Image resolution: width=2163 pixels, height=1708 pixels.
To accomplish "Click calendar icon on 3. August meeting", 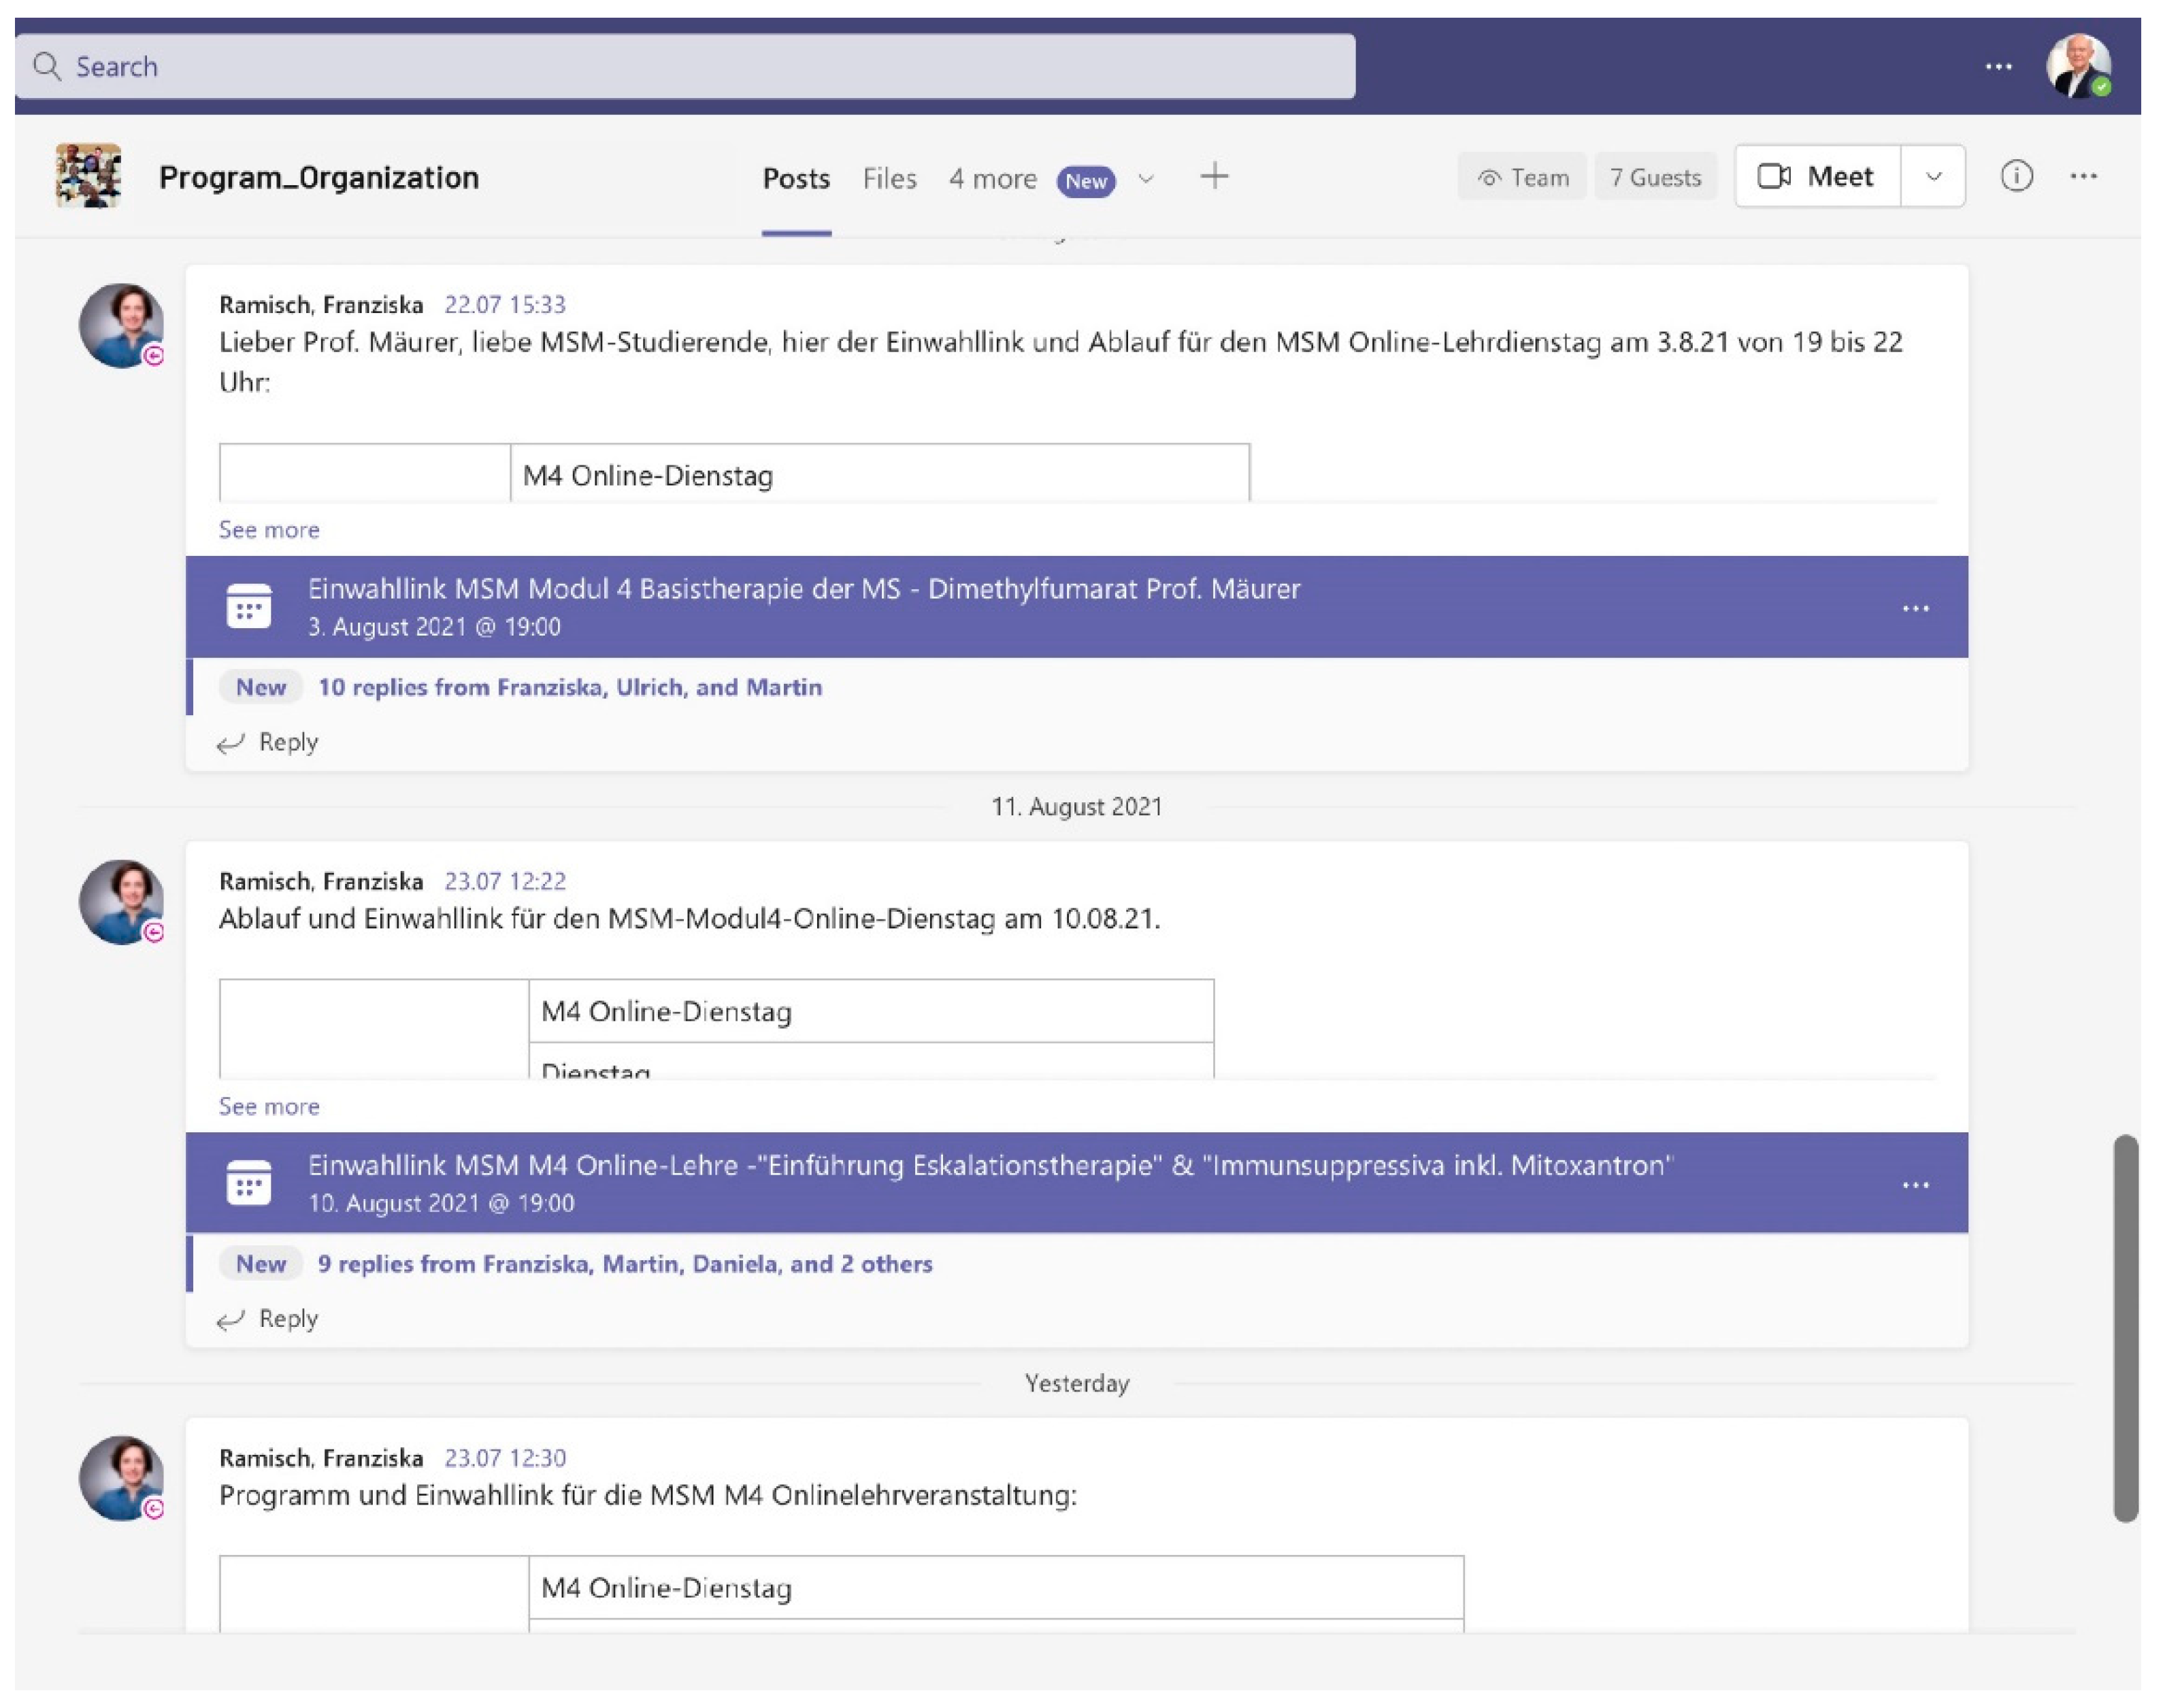I will (x=249, y=607).
